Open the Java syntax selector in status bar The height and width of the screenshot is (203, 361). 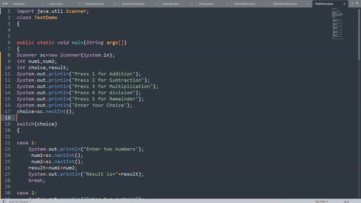346,201
